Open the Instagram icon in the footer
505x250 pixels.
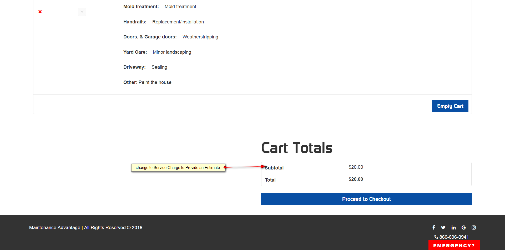click(x=474, y=227)
